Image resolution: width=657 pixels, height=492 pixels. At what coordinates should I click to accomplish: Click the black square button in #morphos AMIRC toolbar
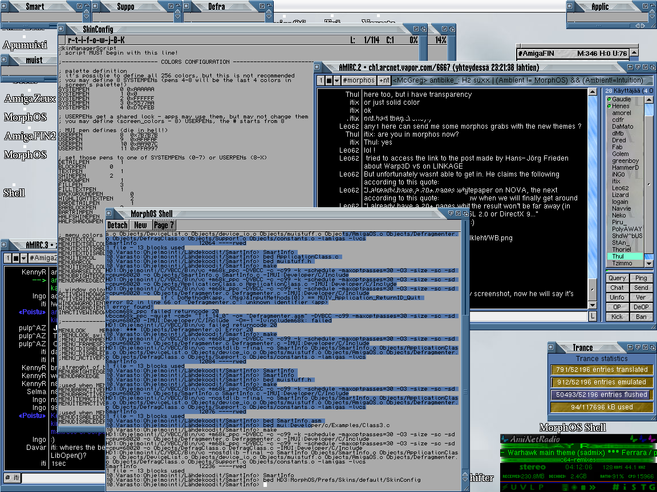tap(329, 80)
